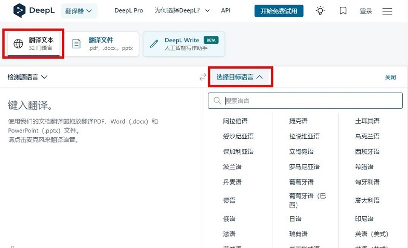This screenshot has width=408, height=248.
Task: Switch to 翻译文本 tab
Action: pyautogui.click(x=34, y=44)
